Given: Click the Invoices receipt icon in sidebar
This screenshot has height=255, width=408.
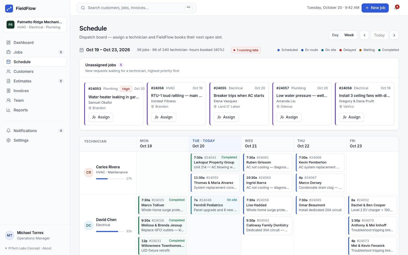Looking at the screenshot, I should click(8, 91).
